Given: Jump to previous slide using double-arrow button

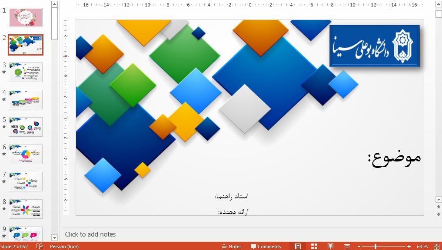Looking at the screenshot, I should coord(439,207).
